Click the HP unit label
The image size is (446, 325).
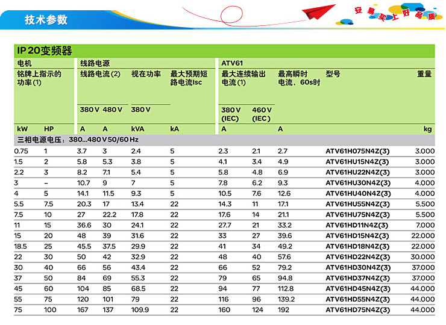[49, 129]
